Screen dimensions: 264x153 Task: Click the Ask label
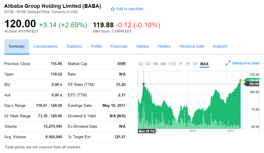[8, 95]
